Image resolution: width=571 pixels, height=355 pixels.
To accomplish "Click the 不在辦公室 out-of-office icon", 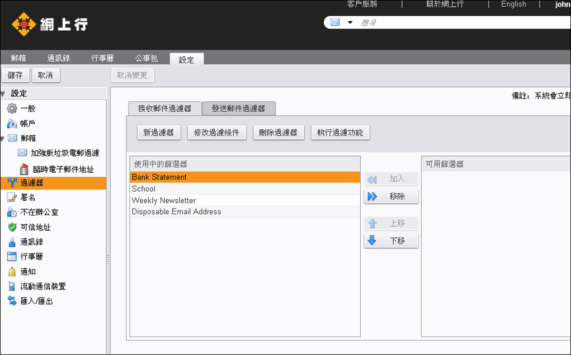I will [x=12, y=212].
